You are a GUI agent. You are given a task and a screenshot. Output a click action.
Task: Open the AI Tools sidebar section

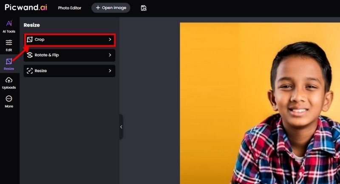[9, 26]
